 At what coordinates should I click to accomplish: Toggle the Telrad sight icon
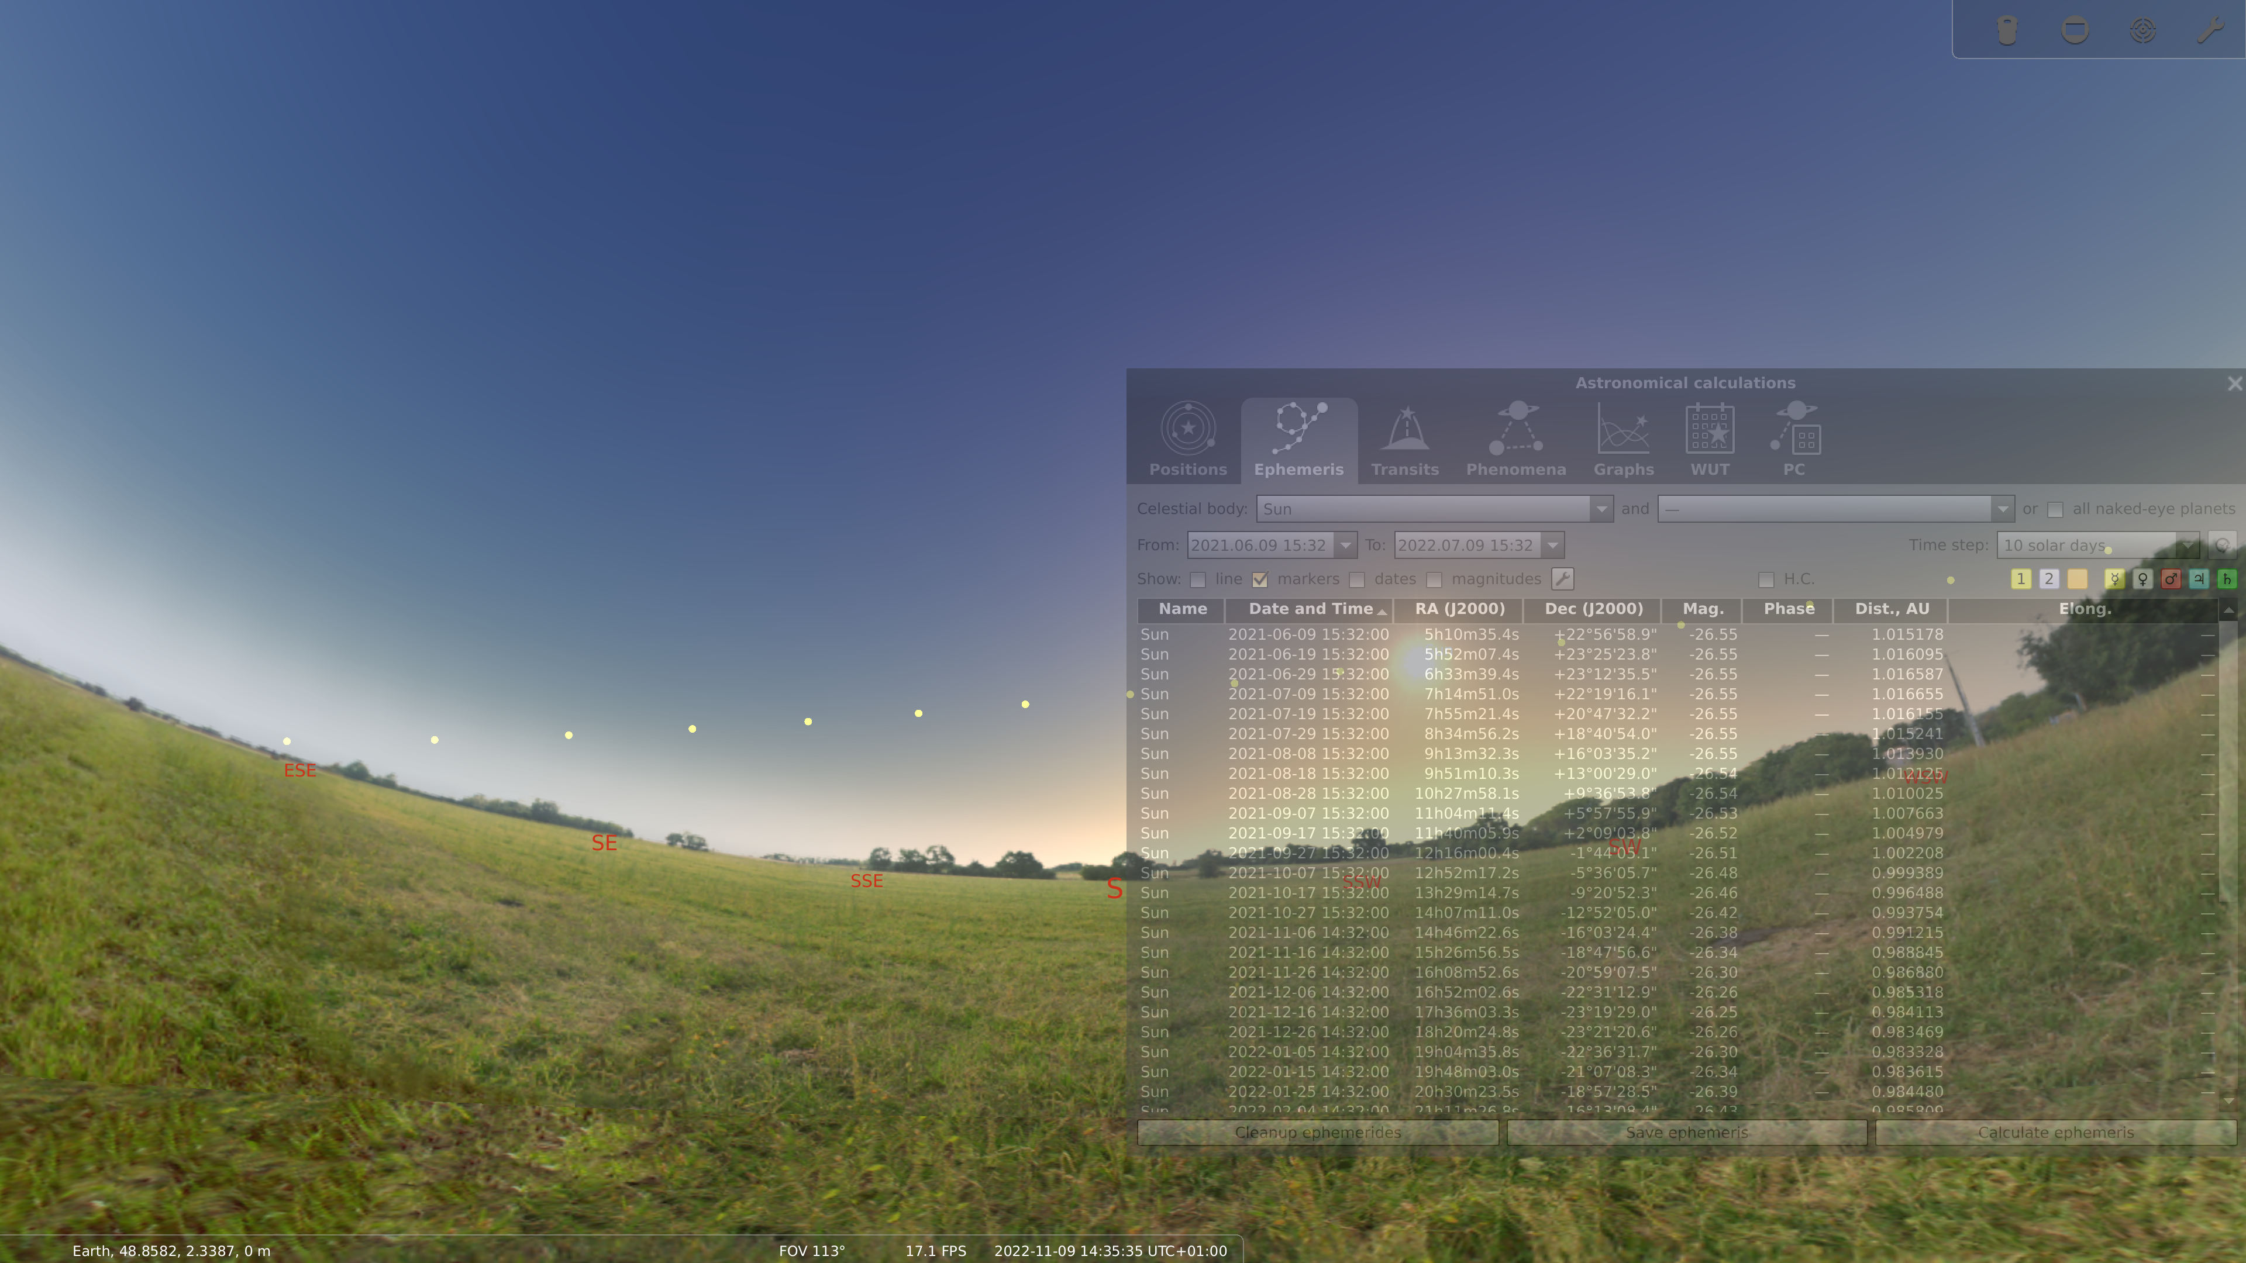tap(2142, 30)
